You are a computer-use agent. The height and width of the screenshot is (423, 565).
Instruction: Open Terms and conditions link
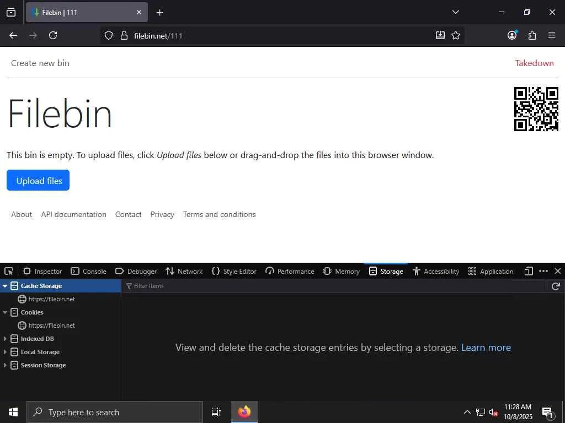(x=220, y=214)
